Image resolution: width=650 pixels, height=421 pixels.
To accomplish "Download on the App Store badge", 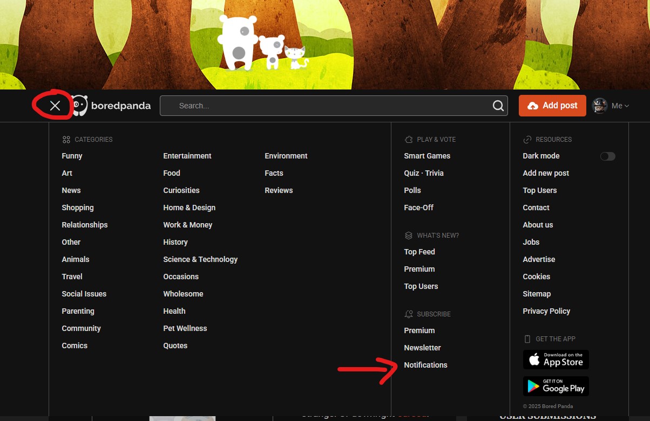I will pos(556,360).
